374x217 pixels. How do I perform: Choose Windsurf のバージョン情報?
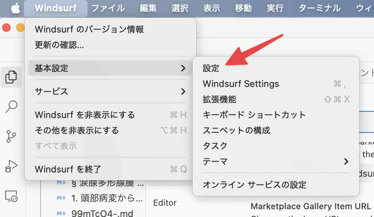[x=110, y=29]
